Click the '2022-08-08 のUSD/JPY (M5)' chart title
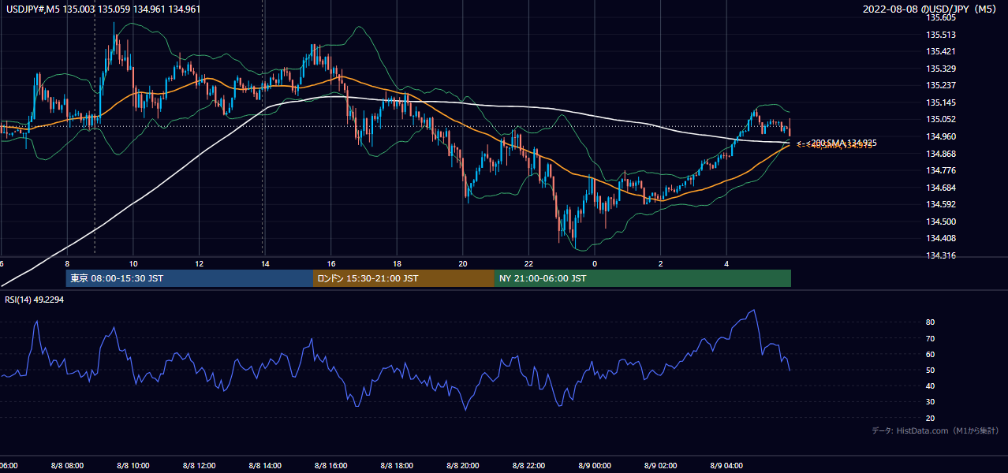 [931, 9]
